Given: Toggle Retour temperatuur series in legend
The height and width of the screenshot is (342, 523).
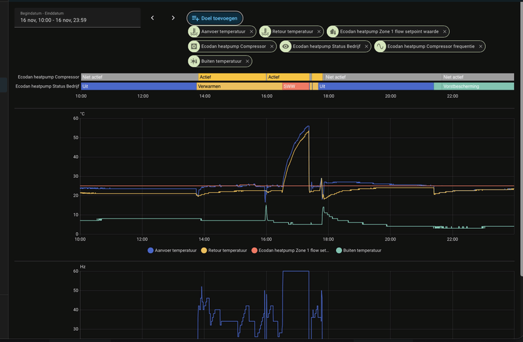Looking at the screenshot, I should coord(224,250).
